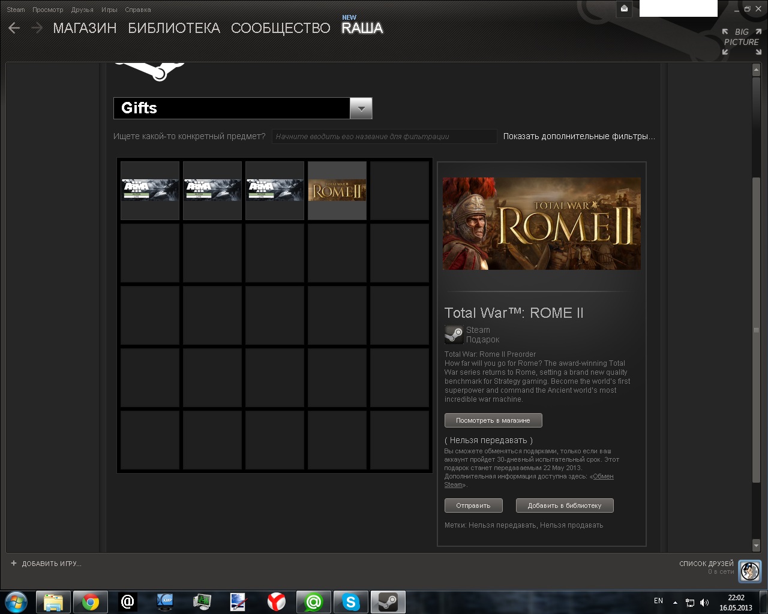Open Windows Explorer from the taskbar

(53, 601)
